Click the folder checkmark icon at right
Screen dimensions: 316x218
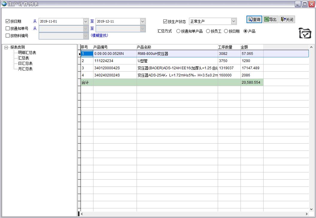305,33
